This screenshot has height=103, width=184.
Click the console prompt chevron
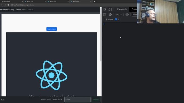click(104, 24)
